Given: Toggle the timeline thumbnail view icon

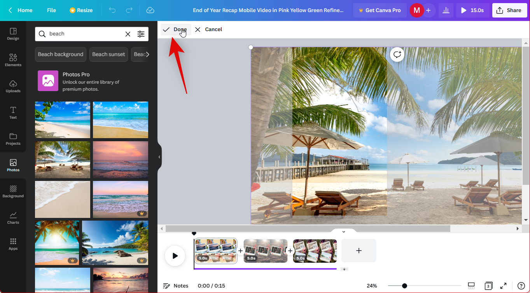Looking at the screenshot, I should point(471,286).
